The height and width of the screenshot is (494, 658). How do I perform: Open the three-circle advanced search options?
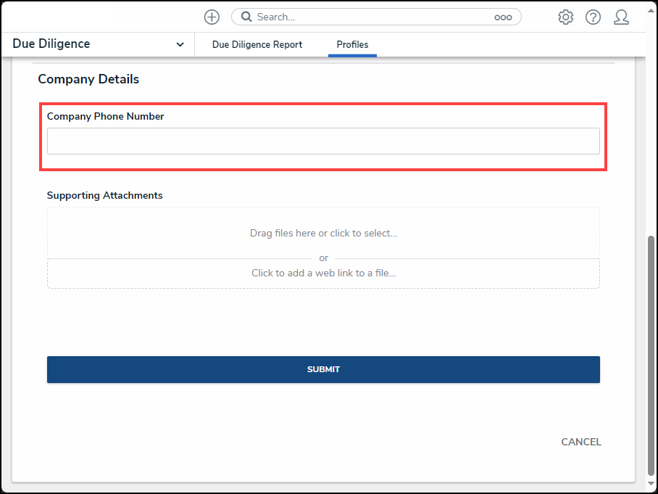503,17
